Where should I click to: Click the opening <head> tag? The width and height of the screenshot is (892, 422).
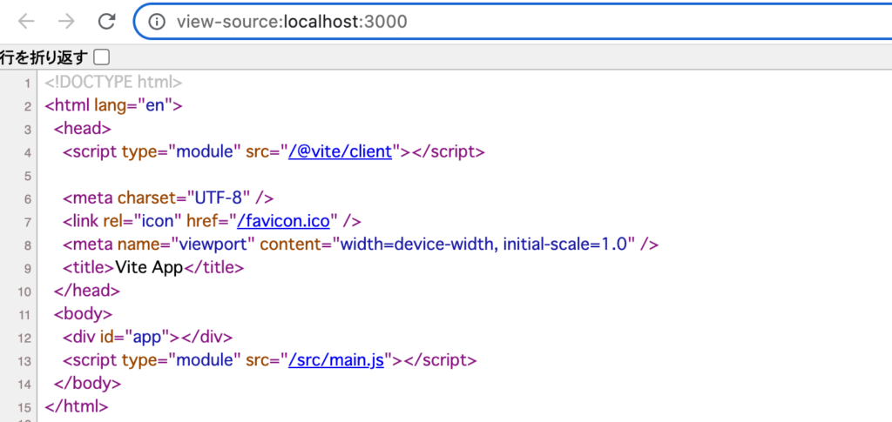[83, 129]
